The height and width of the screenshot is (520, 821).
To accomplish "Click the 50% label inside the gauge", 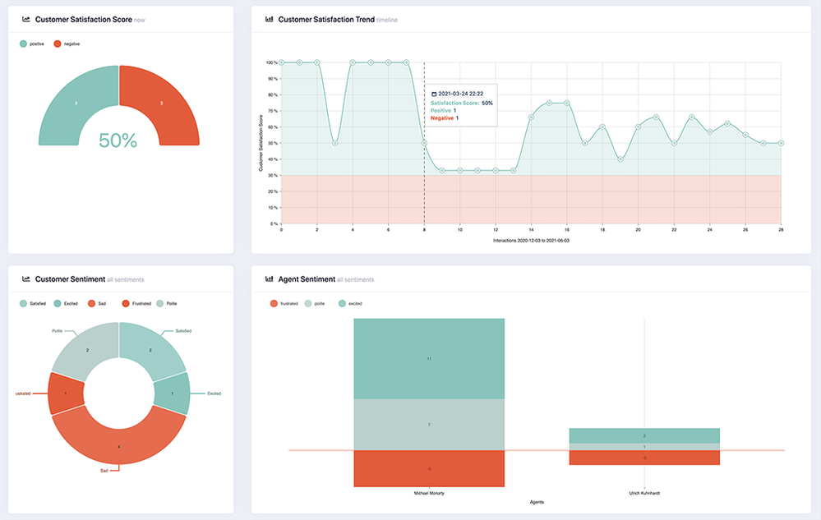I will 119,141.
